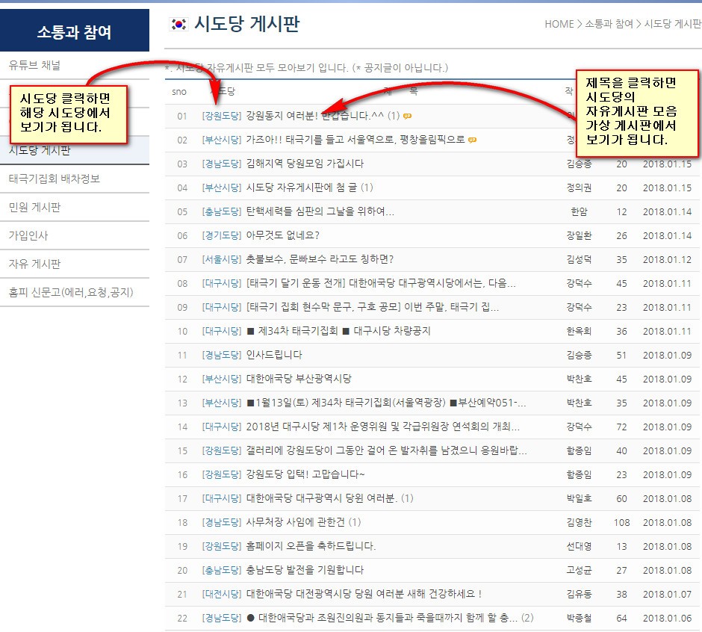Click the badge icon after the 가즈아 태극기 post
This screenshot has width=702, height=632.
[473, 140]
